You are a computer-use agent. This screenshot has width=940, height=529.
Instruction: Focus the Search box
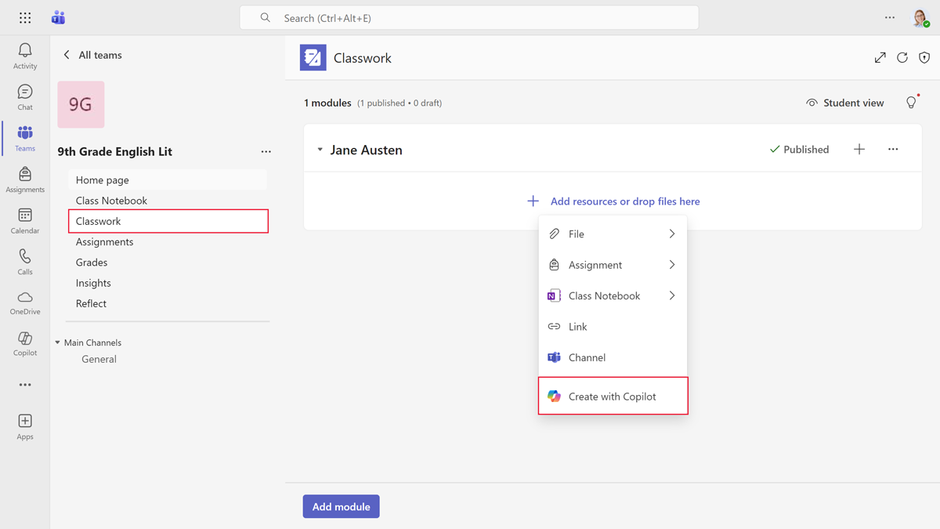point(469,17)
